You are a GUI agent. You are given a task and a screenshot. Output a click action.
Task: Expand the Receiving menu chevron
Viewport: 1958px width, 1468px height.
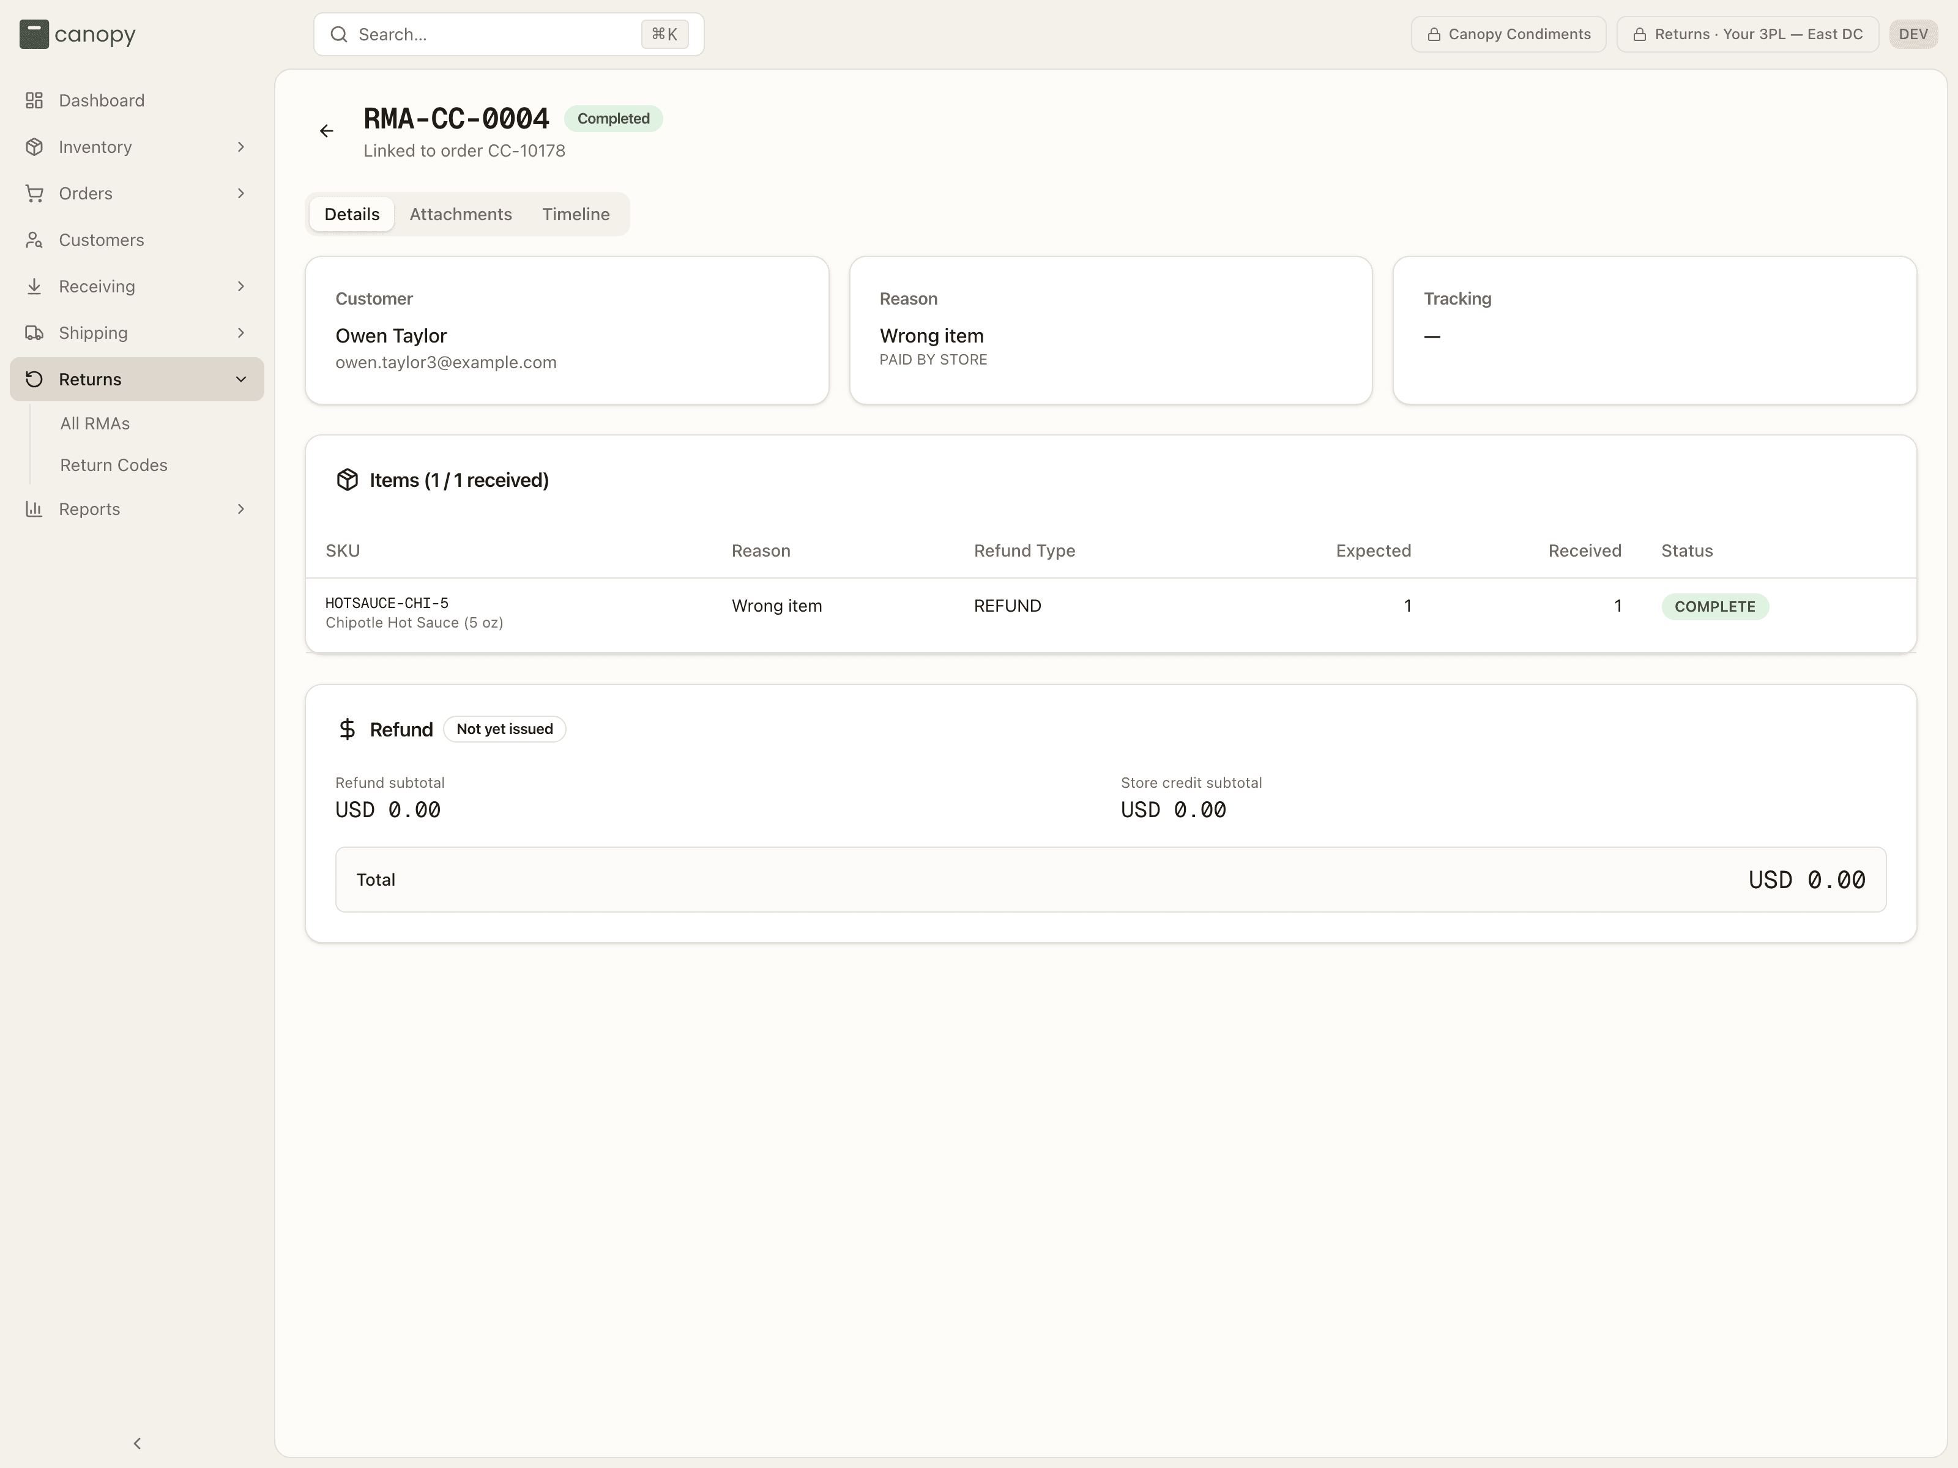pos(240,286)
